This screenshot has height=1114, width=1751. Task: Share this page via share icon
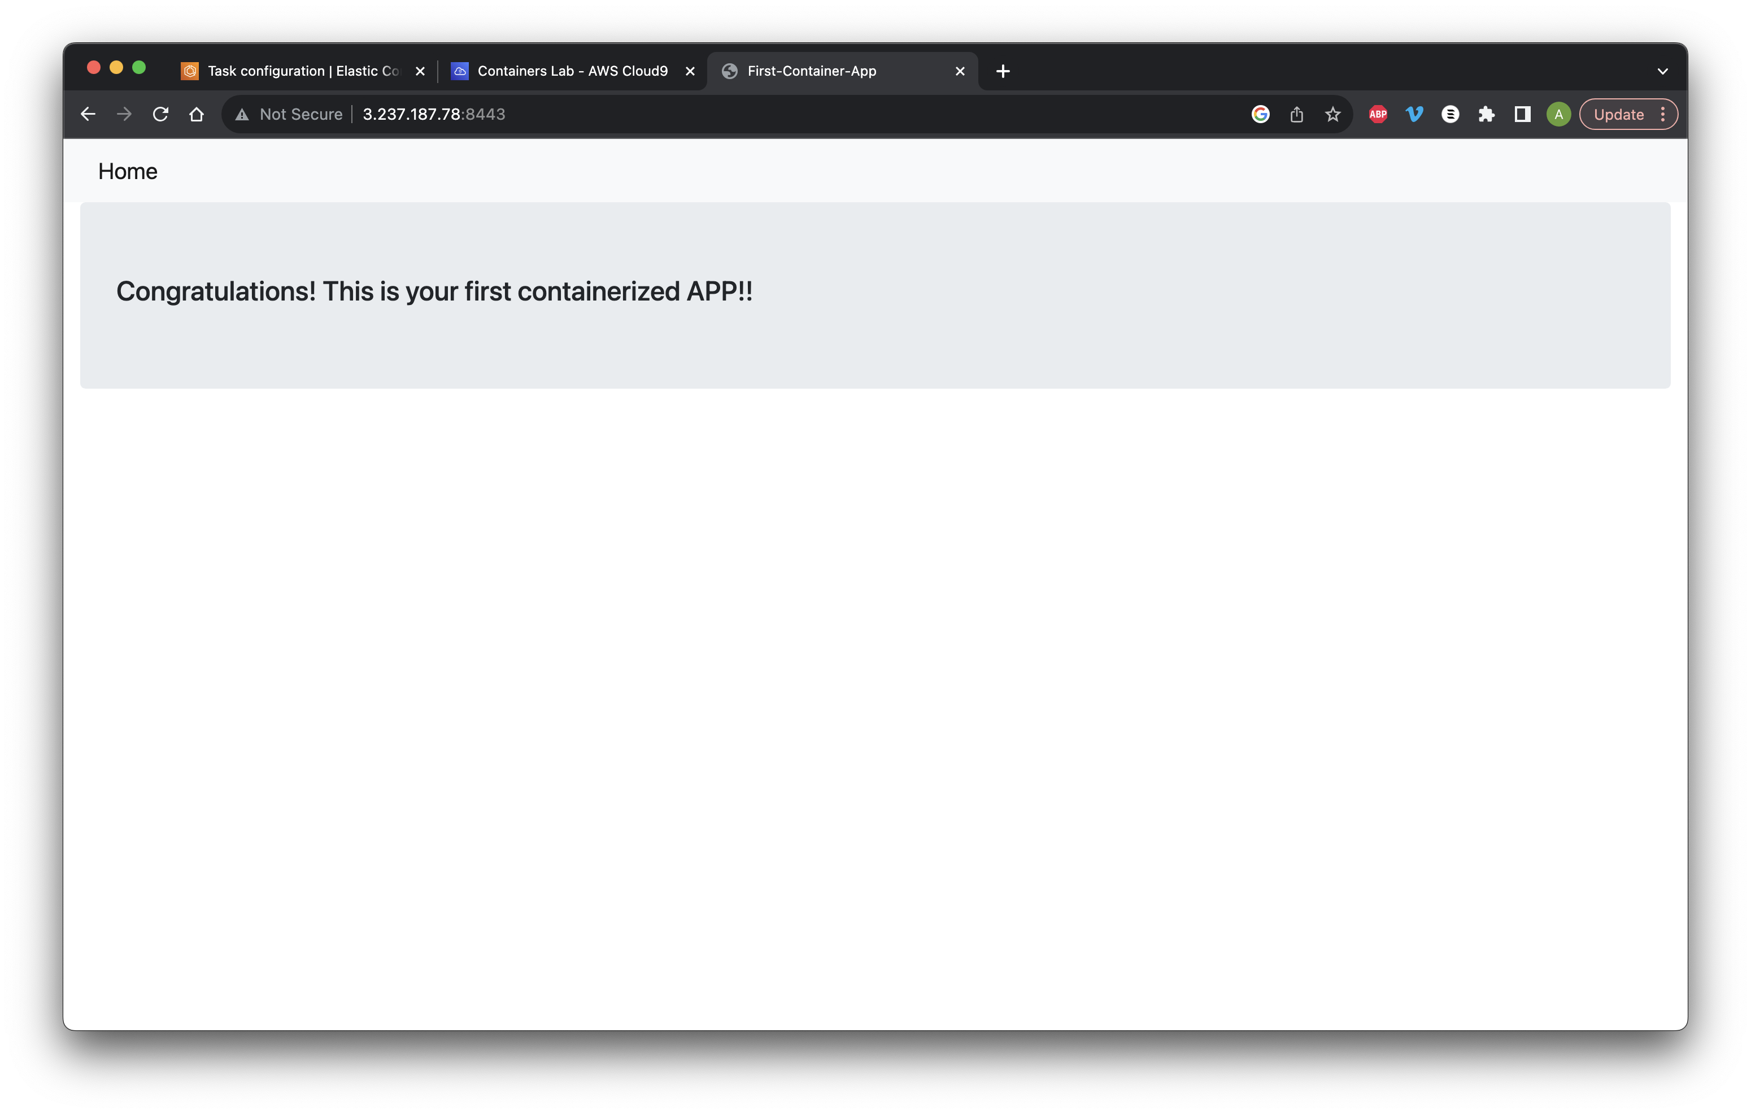1296,114
